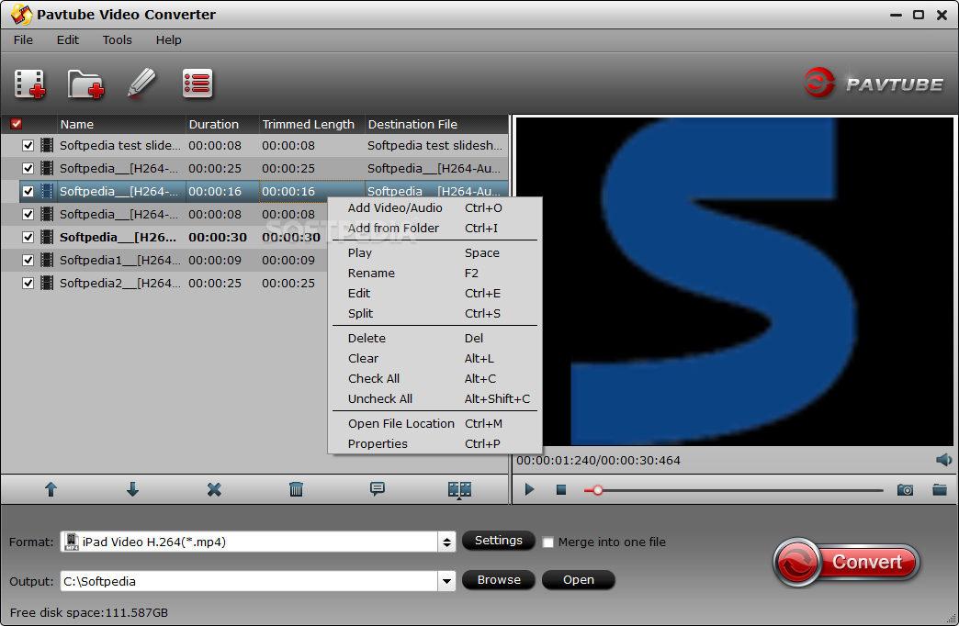Viewport: 959px width, 626px height.
Task: Click film icon of Softpedia test slide row
Action: click(47, 145)
